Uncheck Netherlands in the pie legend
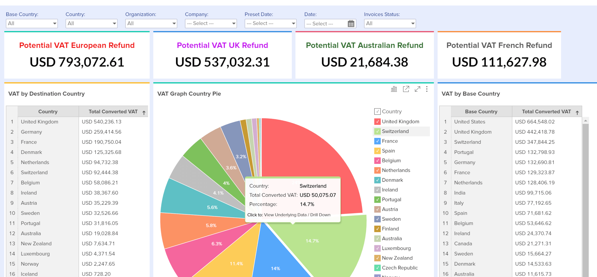Screen dimensions: 597x277 [x=377, y=170]
